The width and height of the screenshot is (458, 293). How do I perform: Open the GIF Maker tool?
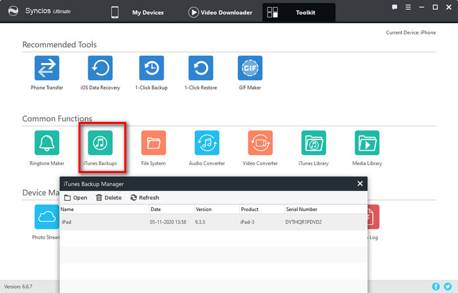click(x=250, y=68)
